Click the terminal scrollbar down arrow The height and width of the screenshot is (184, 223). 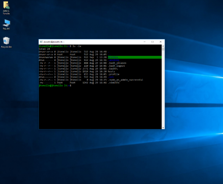coord(163,127)
